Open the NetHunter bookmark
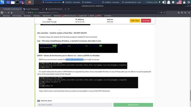 (56, 16)
